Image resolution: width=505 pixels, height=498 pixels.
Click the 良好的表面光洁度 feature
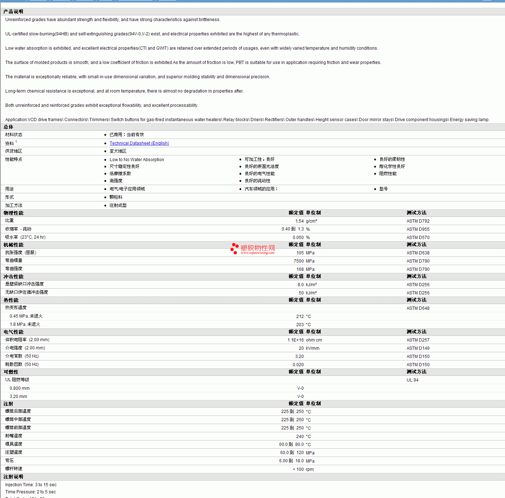click(262, 166)
